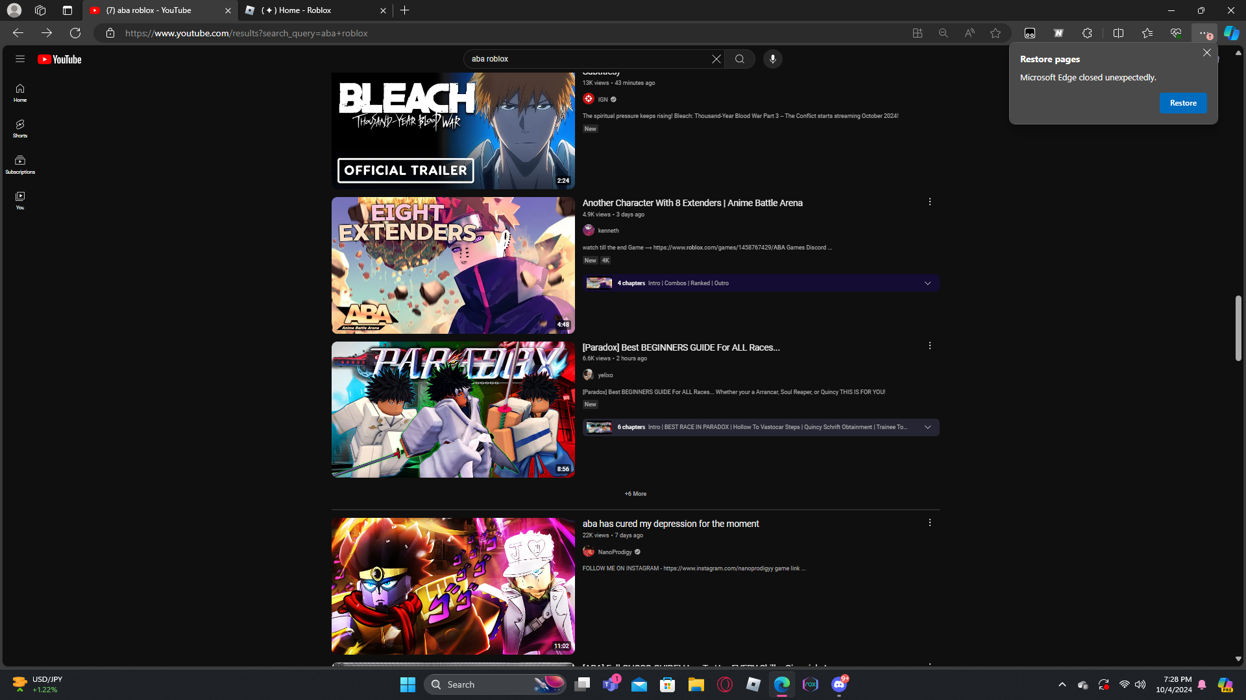
Task: Open options menu for aba depression video
Action: pos(929,523)
